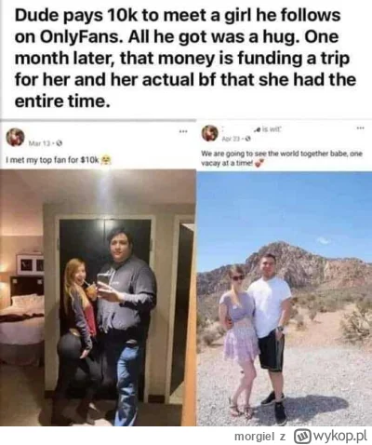Open the "Mar 13" post timestamp

40,143
